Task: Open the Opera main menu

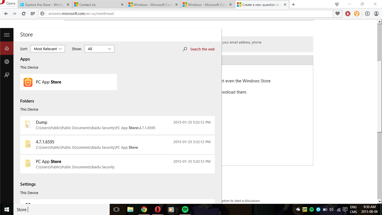Action: [8, 4]
